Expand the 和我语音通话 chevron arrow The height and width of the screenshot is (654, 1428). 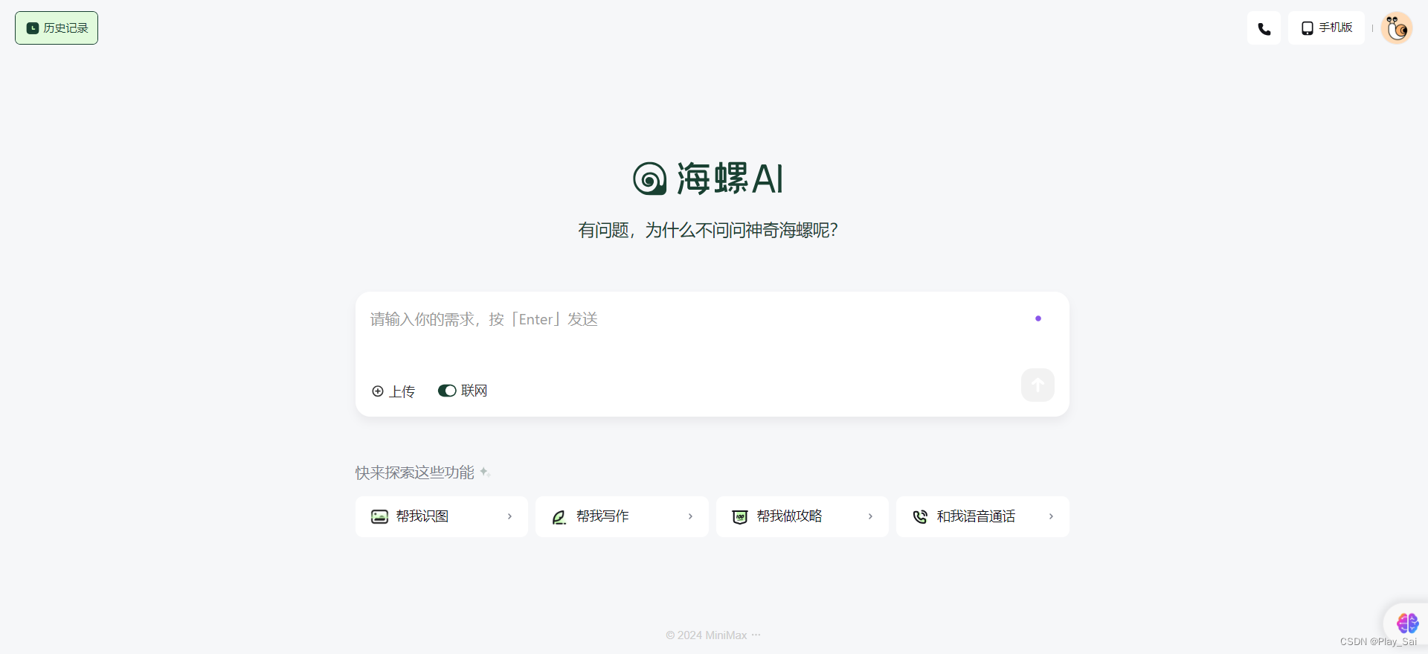tap(1051, 516)
